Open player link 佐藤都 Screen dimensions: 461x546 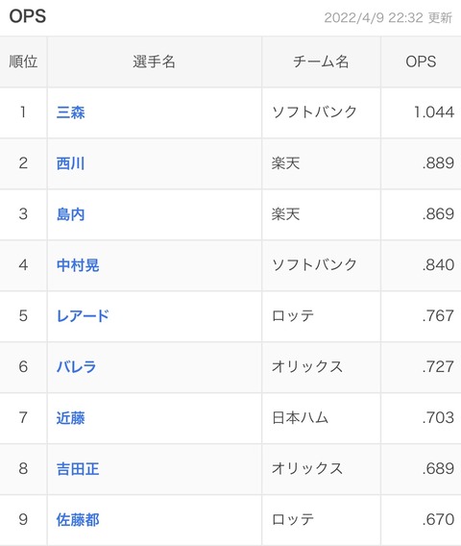click(x=78, y=519)
